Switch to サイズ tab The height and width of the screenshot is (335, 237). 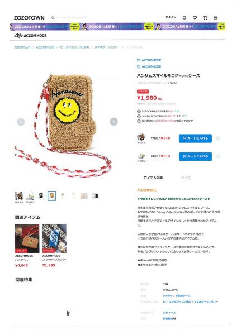186,178
